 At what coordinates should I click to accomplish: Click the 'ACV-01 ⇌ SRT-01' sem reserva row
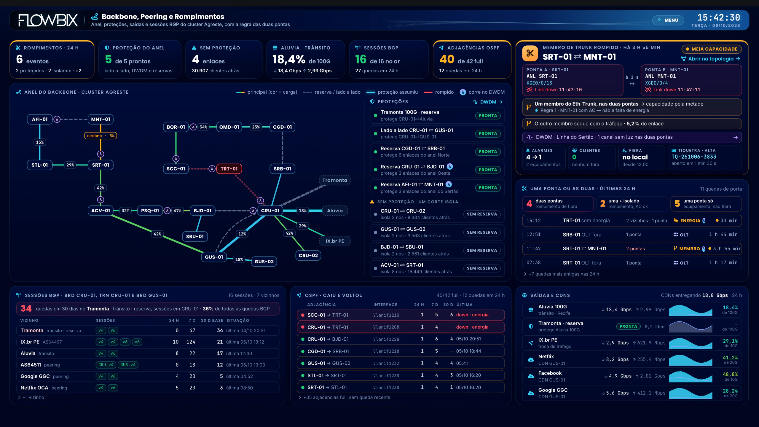pos(437,268)
